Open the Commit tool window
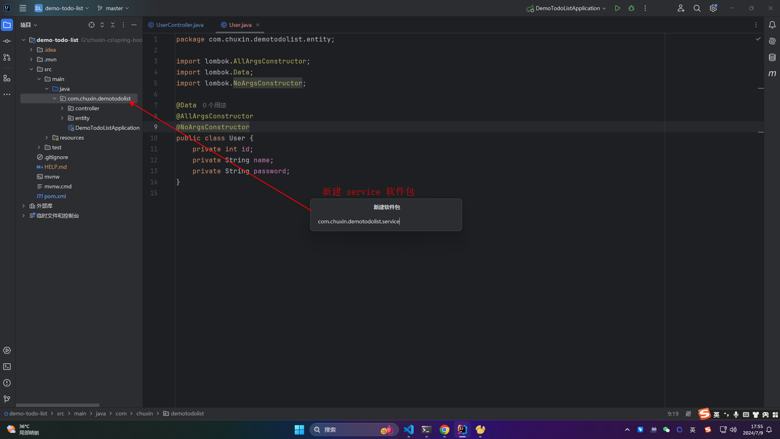780x439 pixels. click(7, 41)
